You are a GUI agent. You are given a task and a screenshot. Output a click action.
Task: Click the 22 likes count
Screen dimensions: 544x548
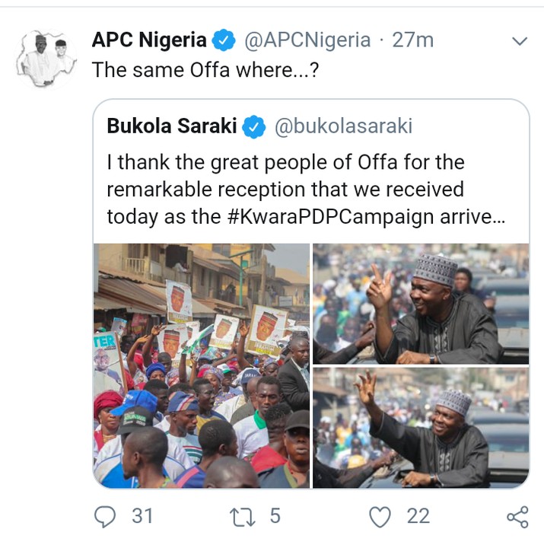(418, 517)
